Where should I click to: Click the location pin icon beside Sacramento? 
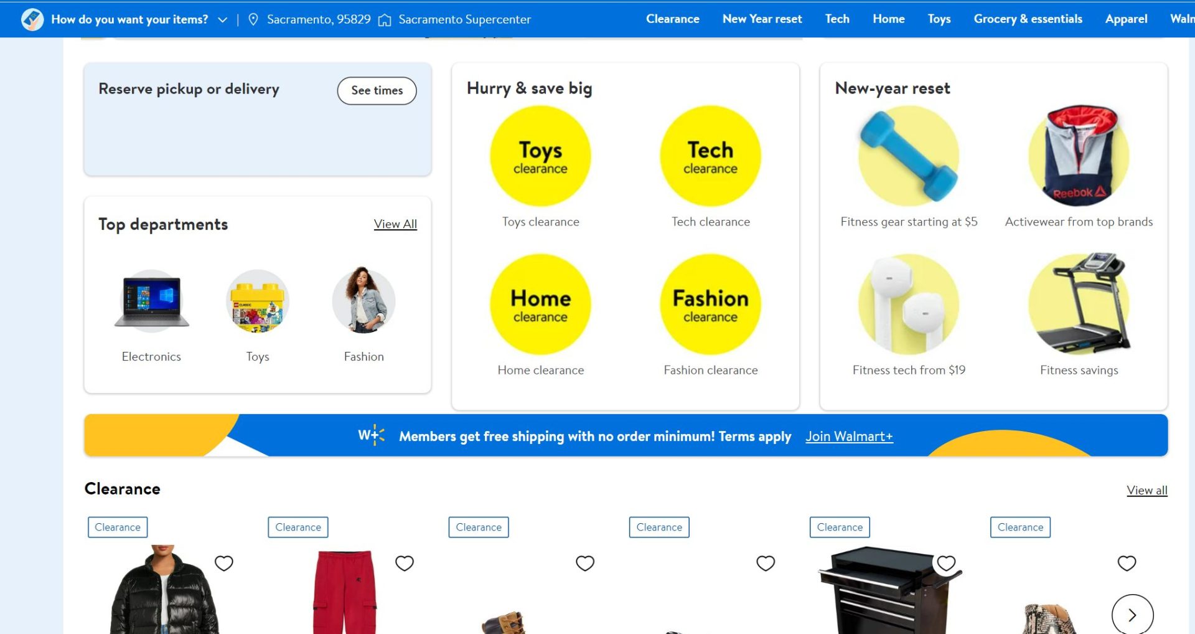pyautogui.click(x=253, y=19)
